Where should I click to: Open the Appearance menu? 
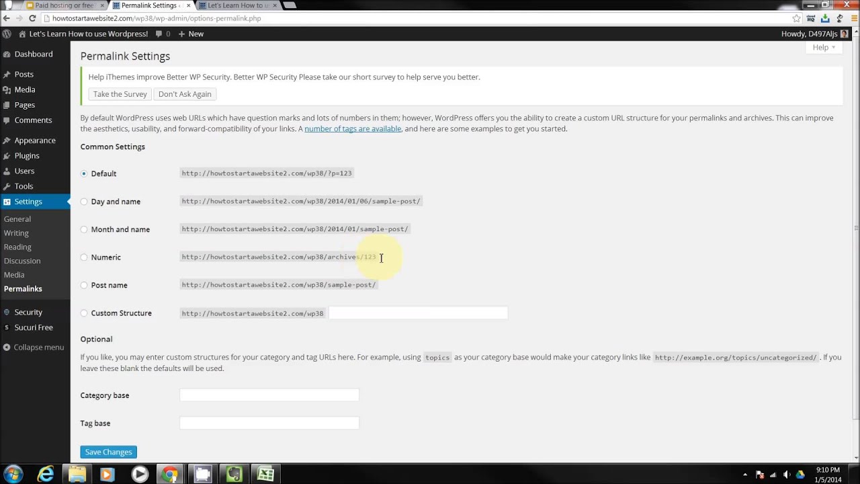click(x=35, y=140)
